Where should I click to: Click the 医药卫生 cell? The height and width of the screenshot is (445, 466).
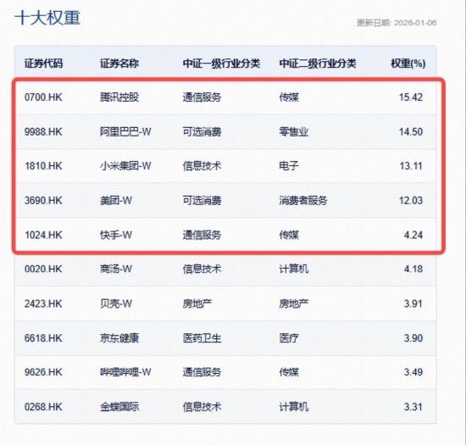202,338
